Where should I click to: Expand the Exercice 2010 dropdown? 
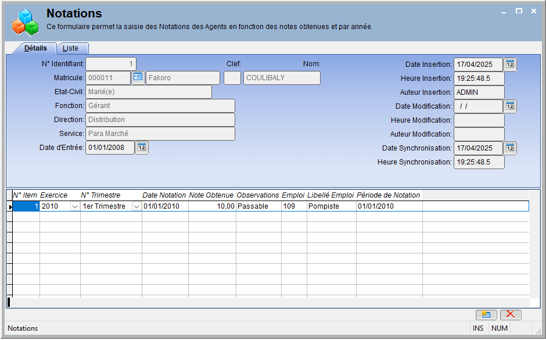click(x=74, y=206)
